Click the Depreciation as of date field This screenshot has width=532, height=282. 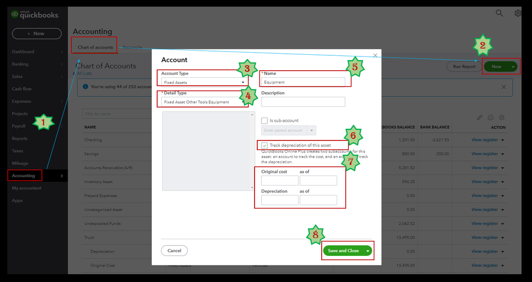[x=318, y=200]
